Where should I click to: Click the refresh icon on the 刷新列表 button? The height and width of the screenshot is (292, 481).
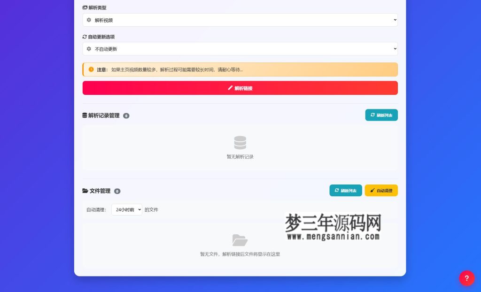tap(372, 115)
